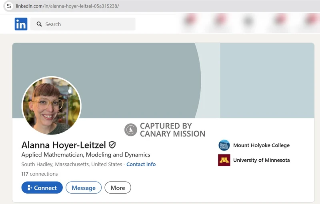
Task: Click the magnifier icon in search box
Action: (x=39, y=24)
